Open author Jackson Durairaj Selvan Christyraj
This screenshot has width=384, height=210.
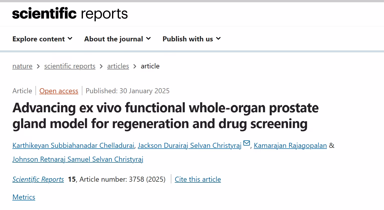tap(189, 146)
